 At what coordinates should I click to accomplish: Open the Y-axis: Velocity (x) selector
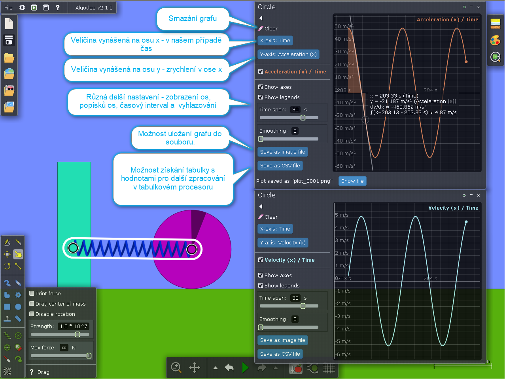[282, 243]
